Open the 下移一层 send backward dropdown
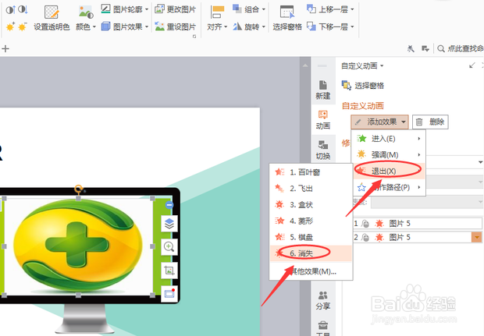Screen dimensions: 484x336 (x=330, y=27)
